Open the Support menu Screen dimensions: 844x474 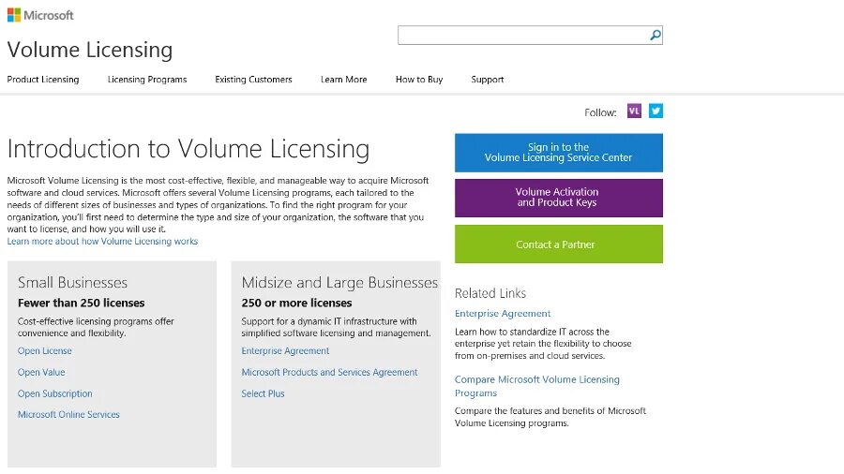coord(488,80)
